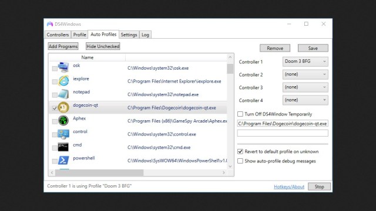Select the Aphex.exe path text
Screen dimensions: 376x211
coord(177,121)
